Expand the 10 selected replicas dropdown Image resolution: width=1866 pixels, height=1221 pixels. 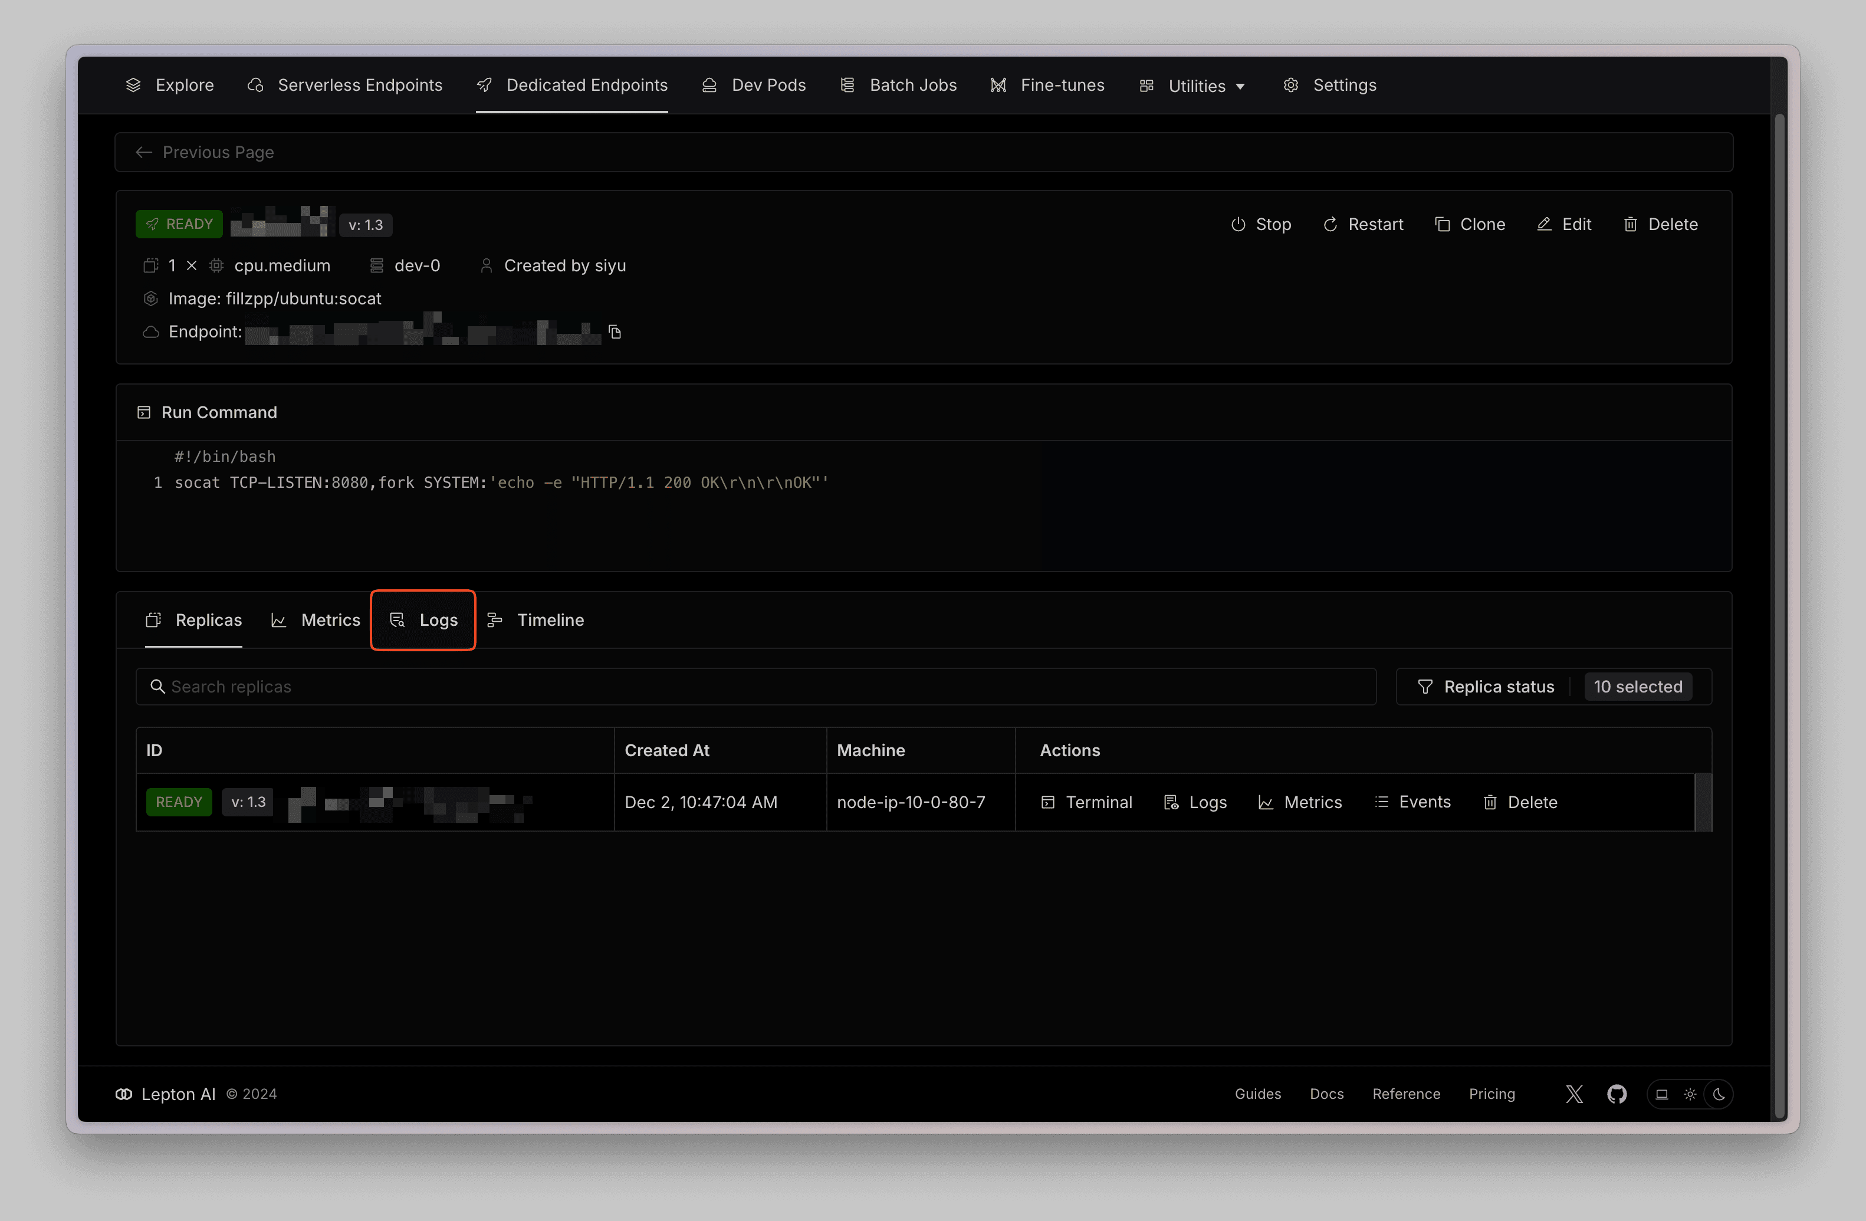click(1637, 685)
